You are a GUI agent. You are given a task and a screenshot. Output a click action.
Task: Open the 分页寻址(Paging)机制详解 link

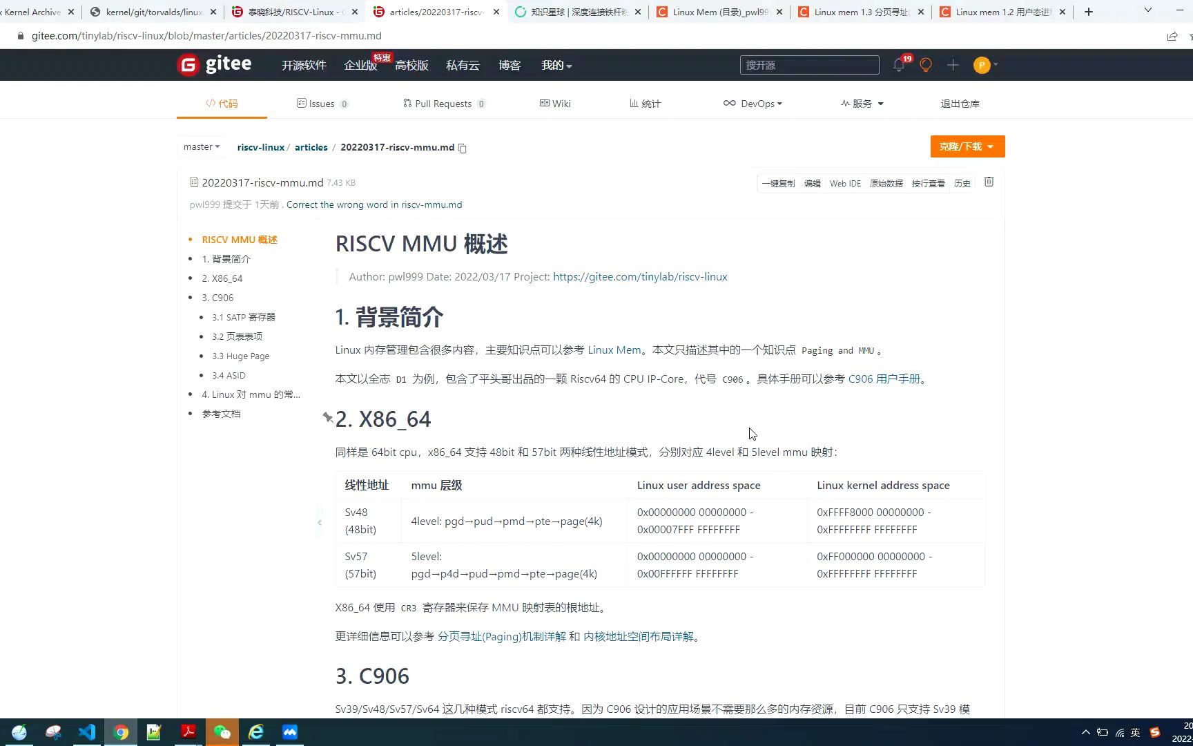[502, 636]
